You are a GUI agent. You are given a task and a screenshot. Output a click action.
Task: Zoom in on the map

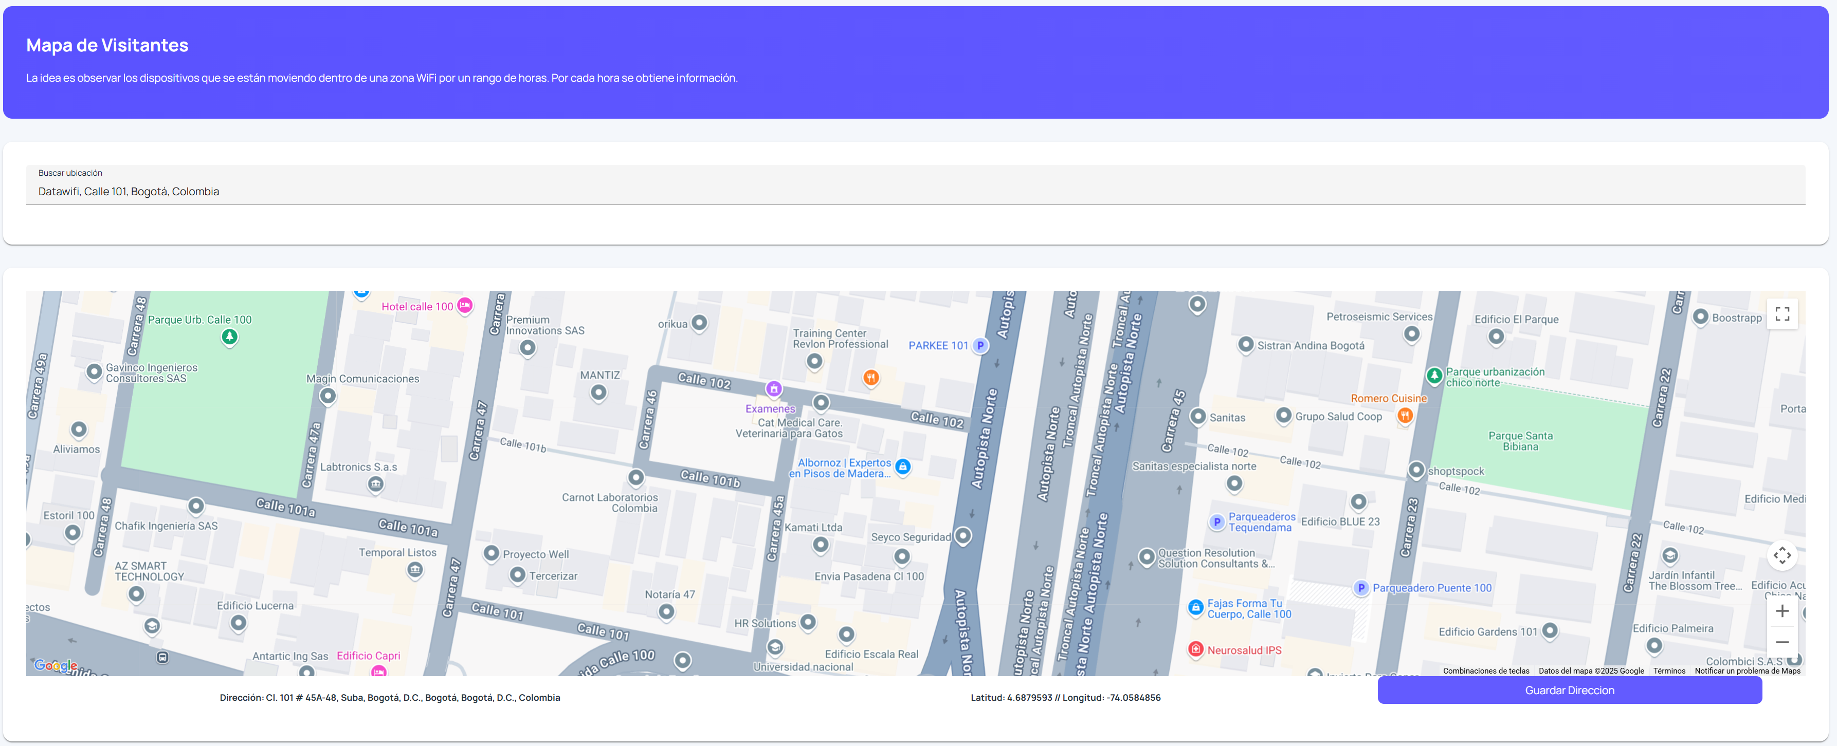(x=1781, y=611)
